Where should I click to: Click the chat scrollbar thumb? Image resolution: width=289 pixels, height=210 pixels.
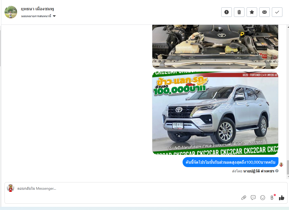[x=288, y=167]
